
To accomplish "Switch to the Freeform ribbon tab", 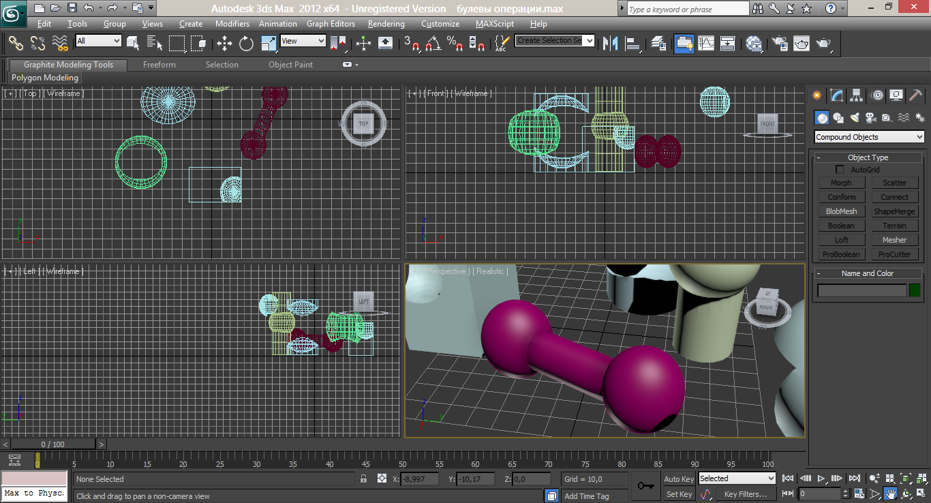I will click(x=159, y=65).
